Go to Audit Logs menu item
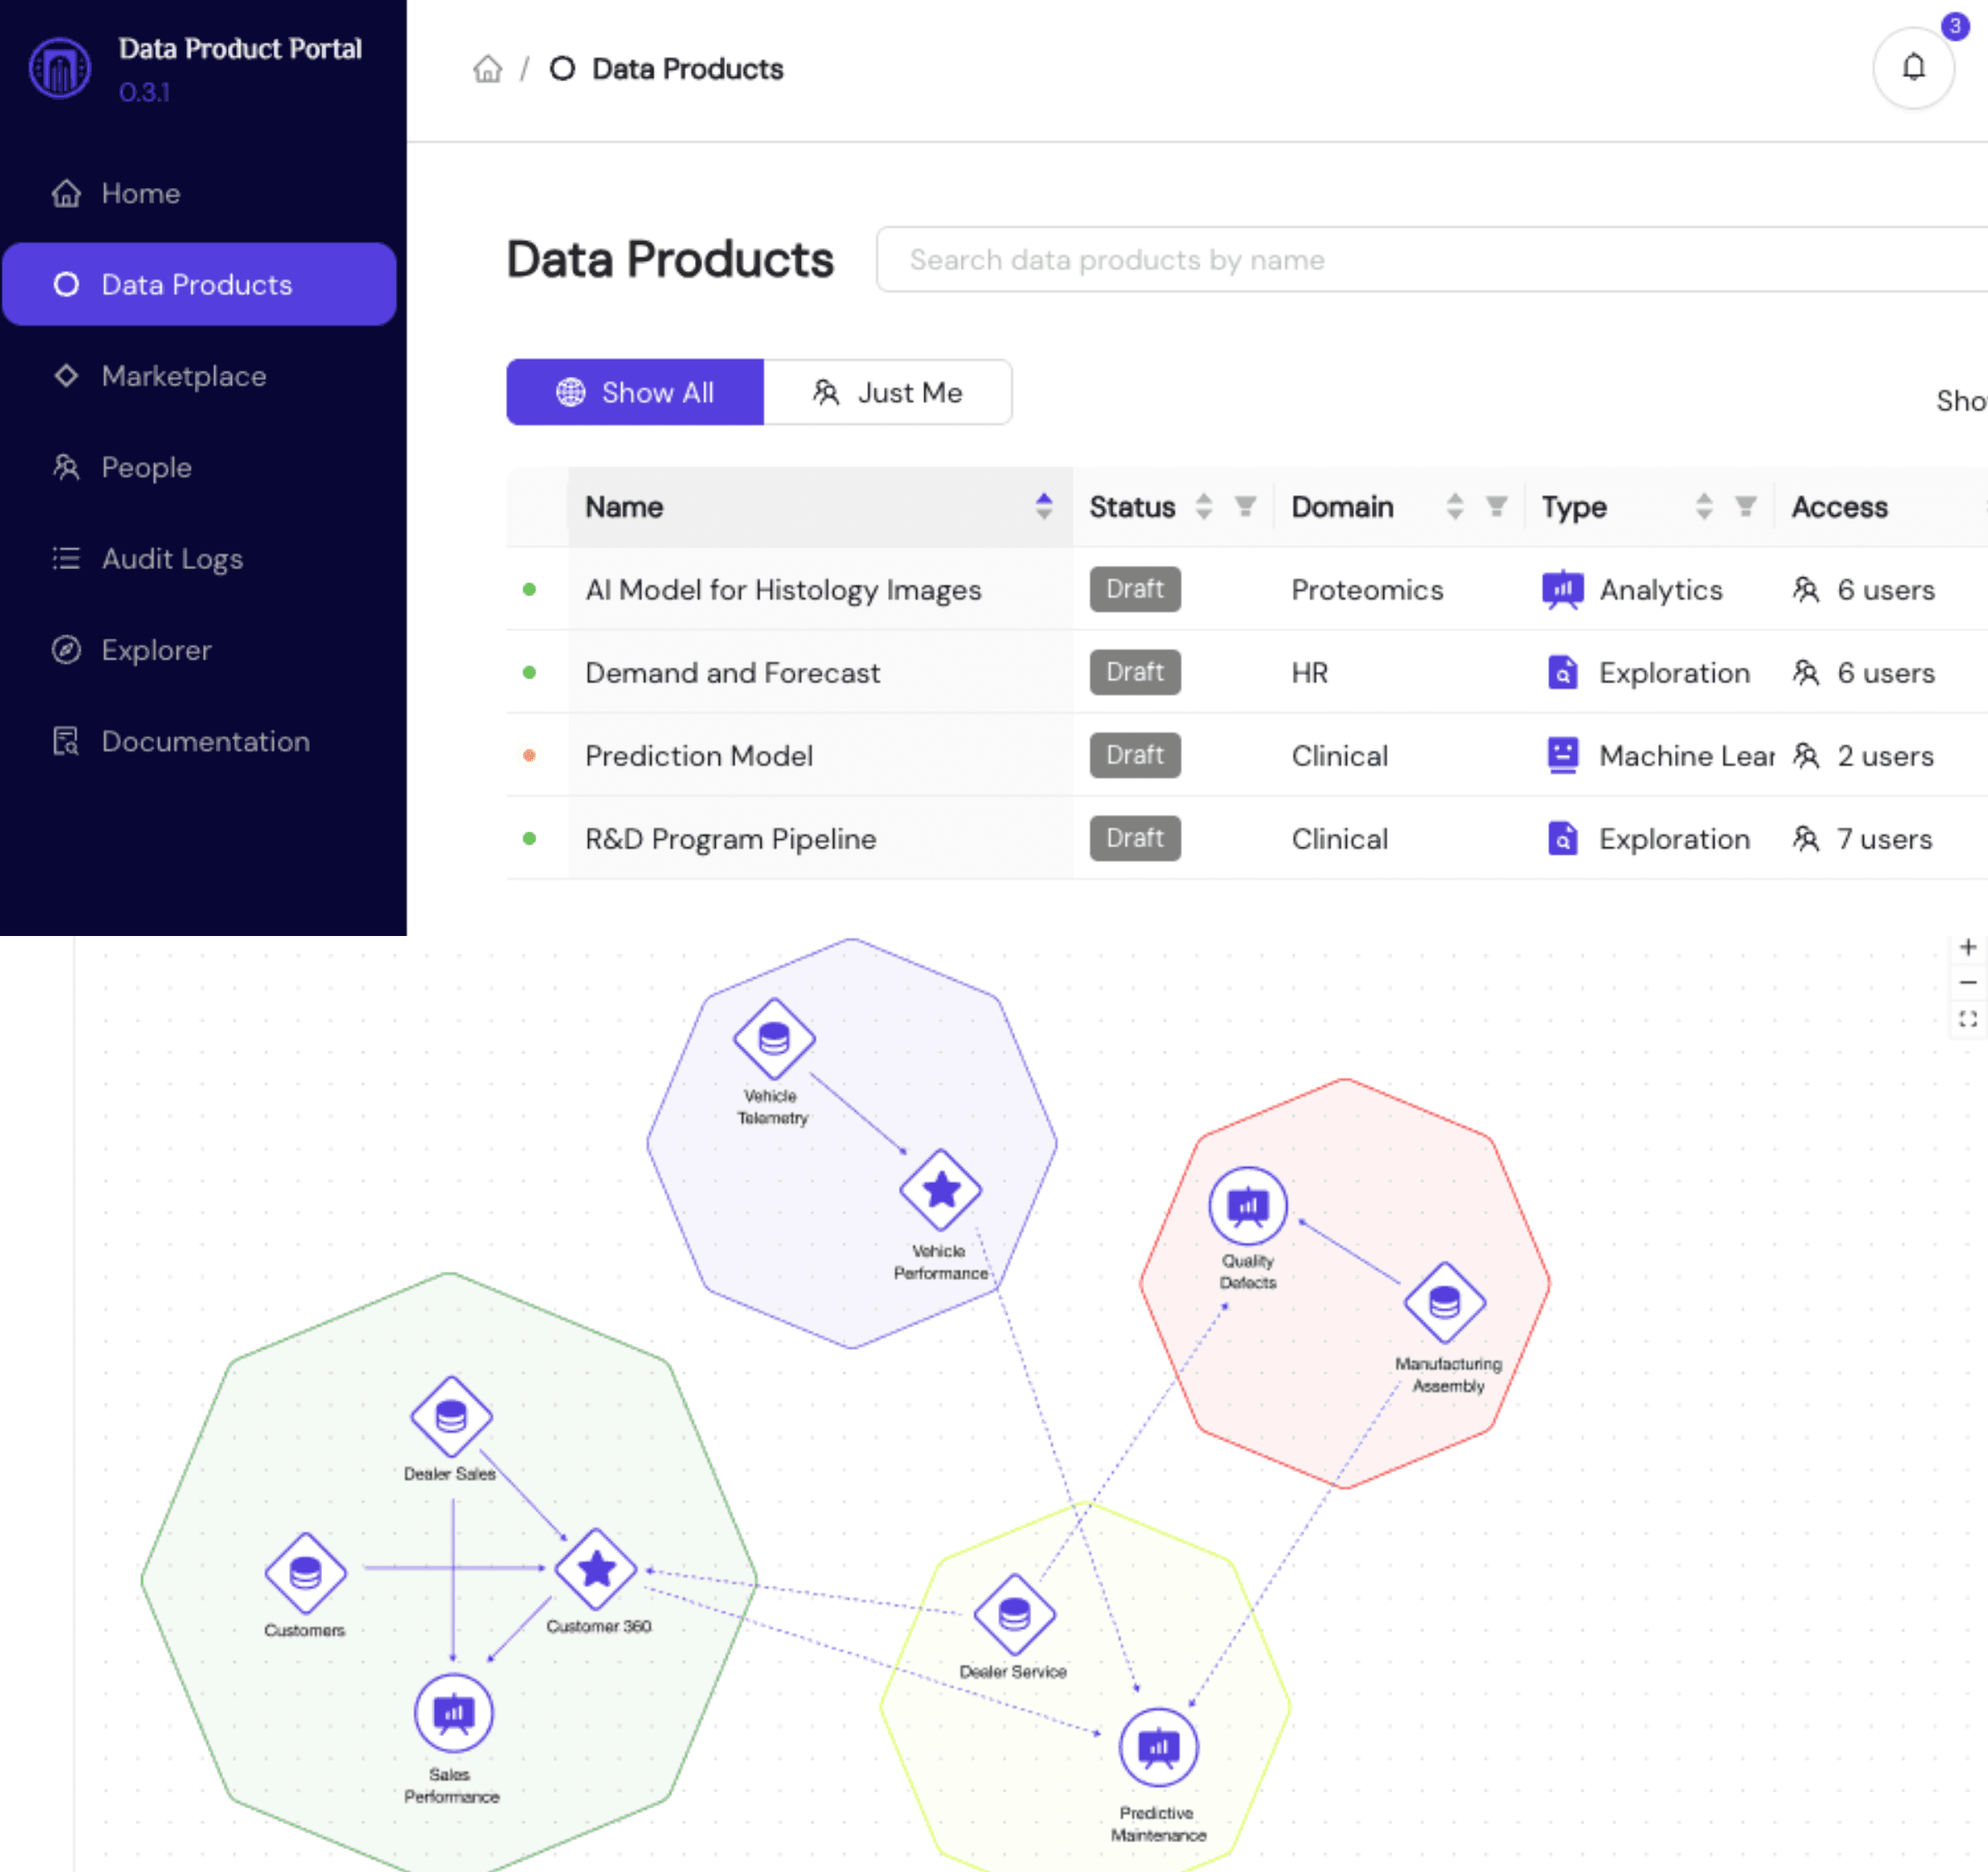Viewport: 1988px width, 1872px height. [172, 559]
